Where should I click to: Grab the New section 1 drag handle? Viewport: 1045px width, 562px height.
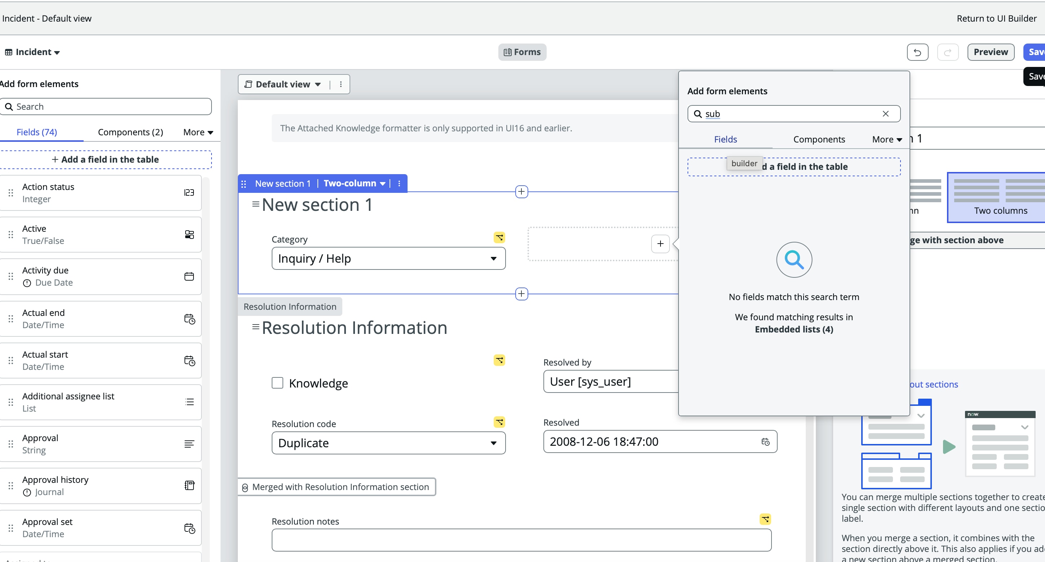pos(243,184)
